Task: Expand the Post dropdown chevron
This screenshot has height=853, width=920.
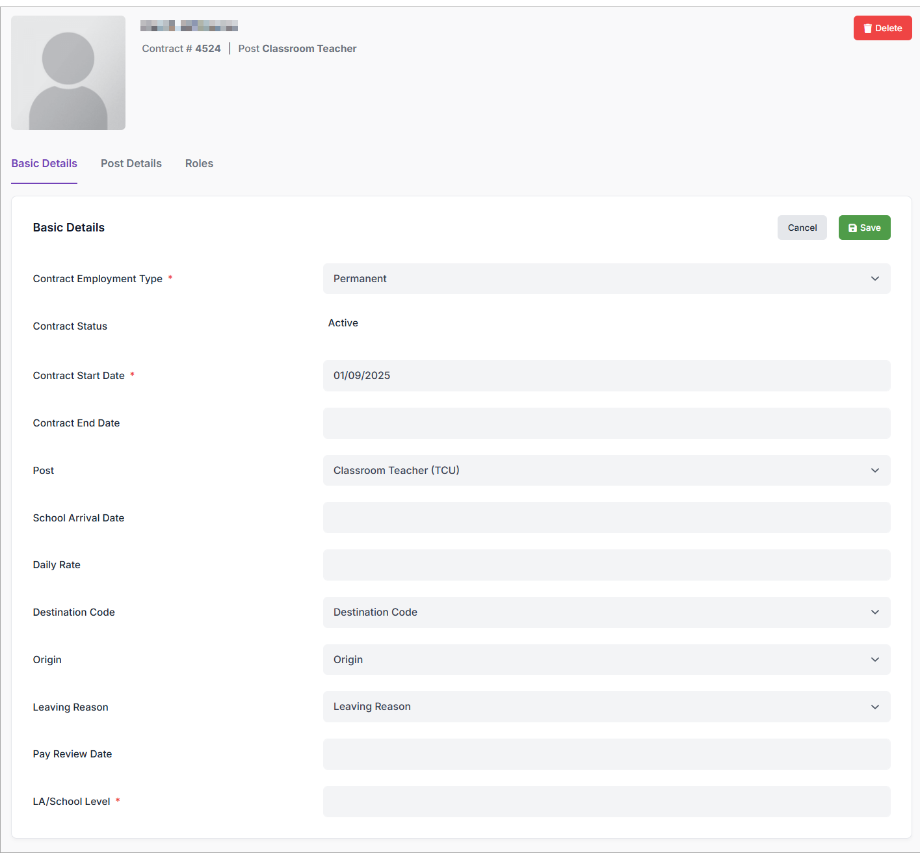Action: (x=874, y=471)
